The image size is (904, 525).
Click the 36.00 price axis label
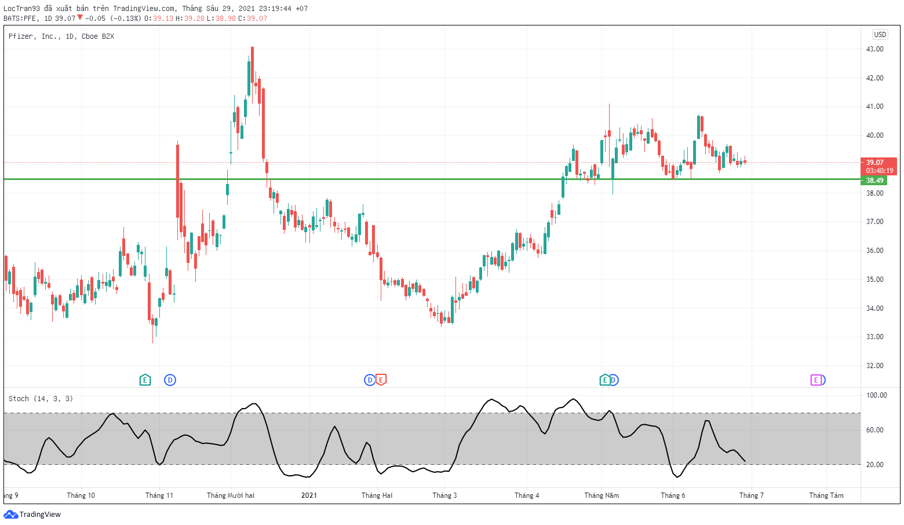click(875, 251)
